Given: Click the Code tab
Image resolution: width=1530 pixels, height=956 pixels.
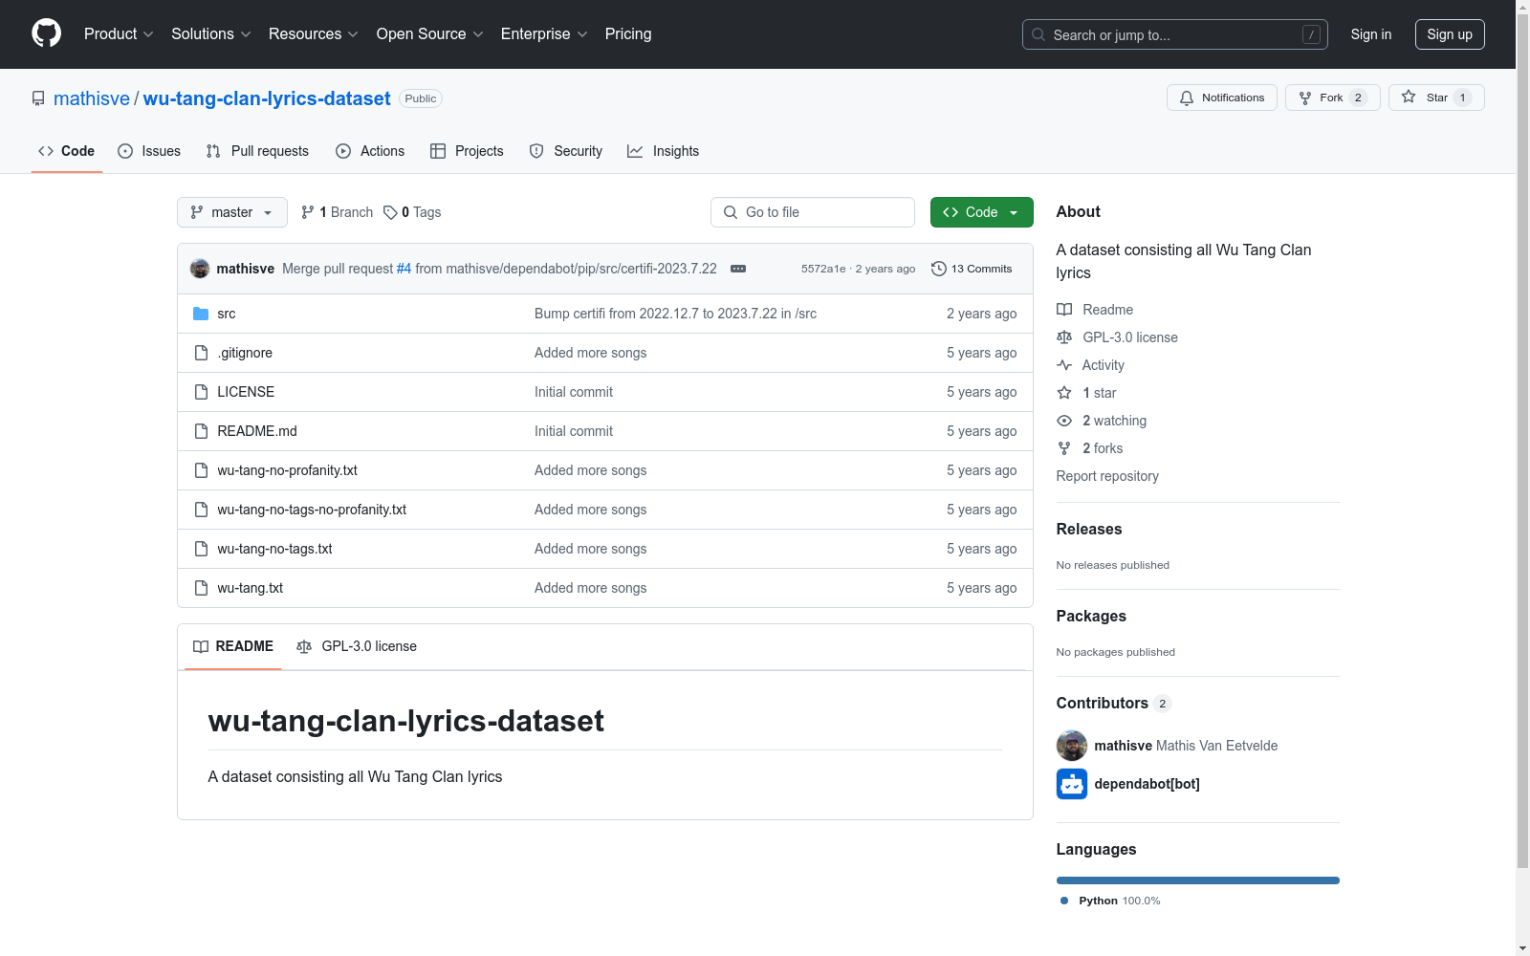Looking at the screenshot, I should (66, 151).
